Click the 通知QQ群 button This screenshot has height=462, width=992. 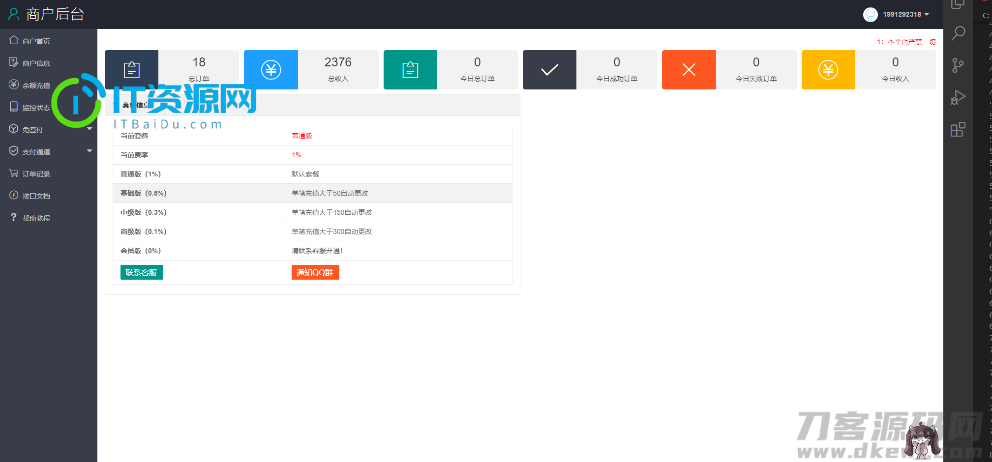(x=315, y=272)
